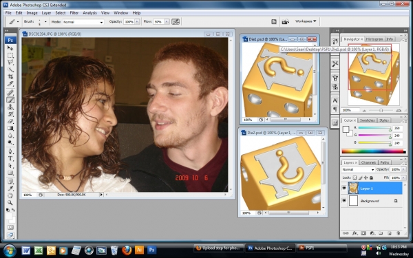Screen dimensions: 413x258
Task: Open the Opacity slider arrow in options bar
Action: [x=137, y=22]
